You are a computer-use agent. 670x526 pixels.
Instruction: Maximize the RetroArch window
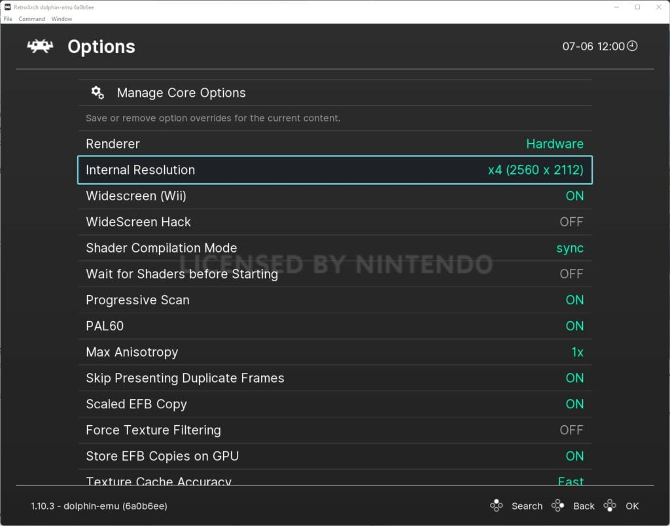click(637, 7)
